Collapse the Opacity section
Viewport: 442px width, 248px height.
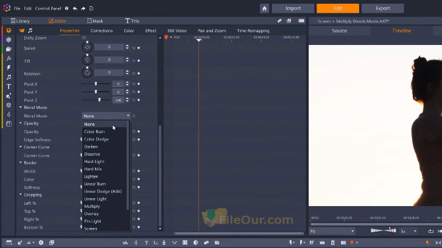[x=20, y=123]
